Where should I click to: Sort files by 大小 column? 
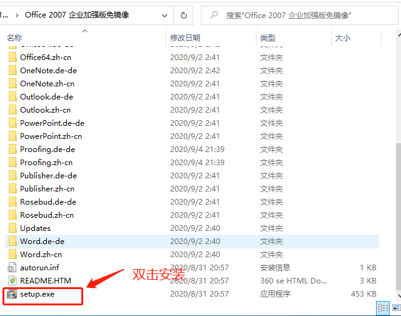343,38
